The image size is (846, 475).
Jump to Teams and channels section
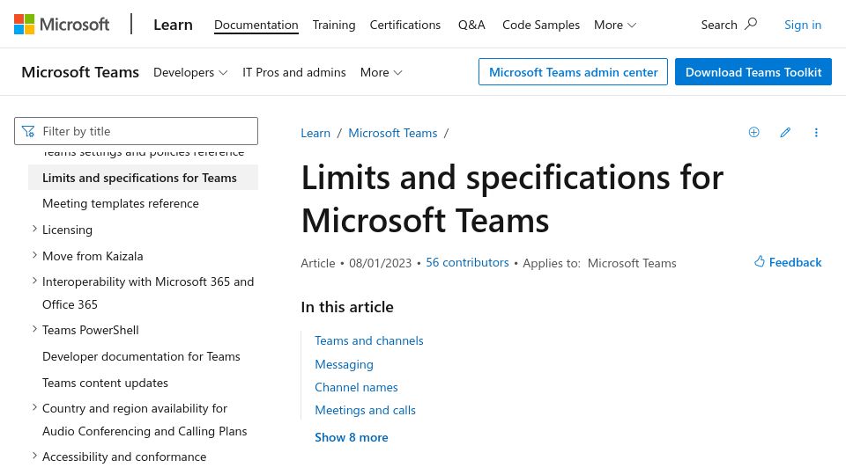[x=369, y=341]
